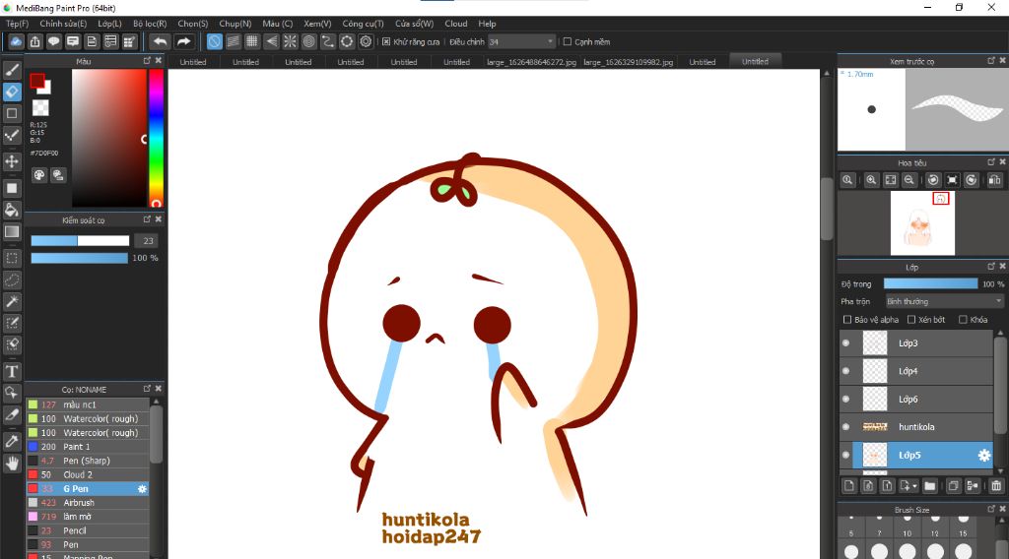Open the Pha trộn blend mode dropdown
The height and width of the screenshot is (559, 1009).
pos(944,301)
